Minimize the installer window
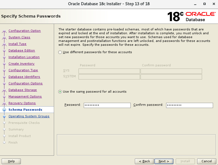This screenshot has width=218, height=165. tap(195, 4)
